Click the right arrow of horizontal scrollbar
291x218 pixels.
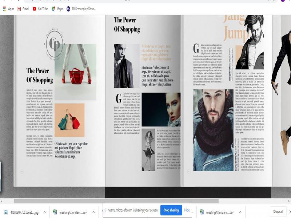click(289, 201)
